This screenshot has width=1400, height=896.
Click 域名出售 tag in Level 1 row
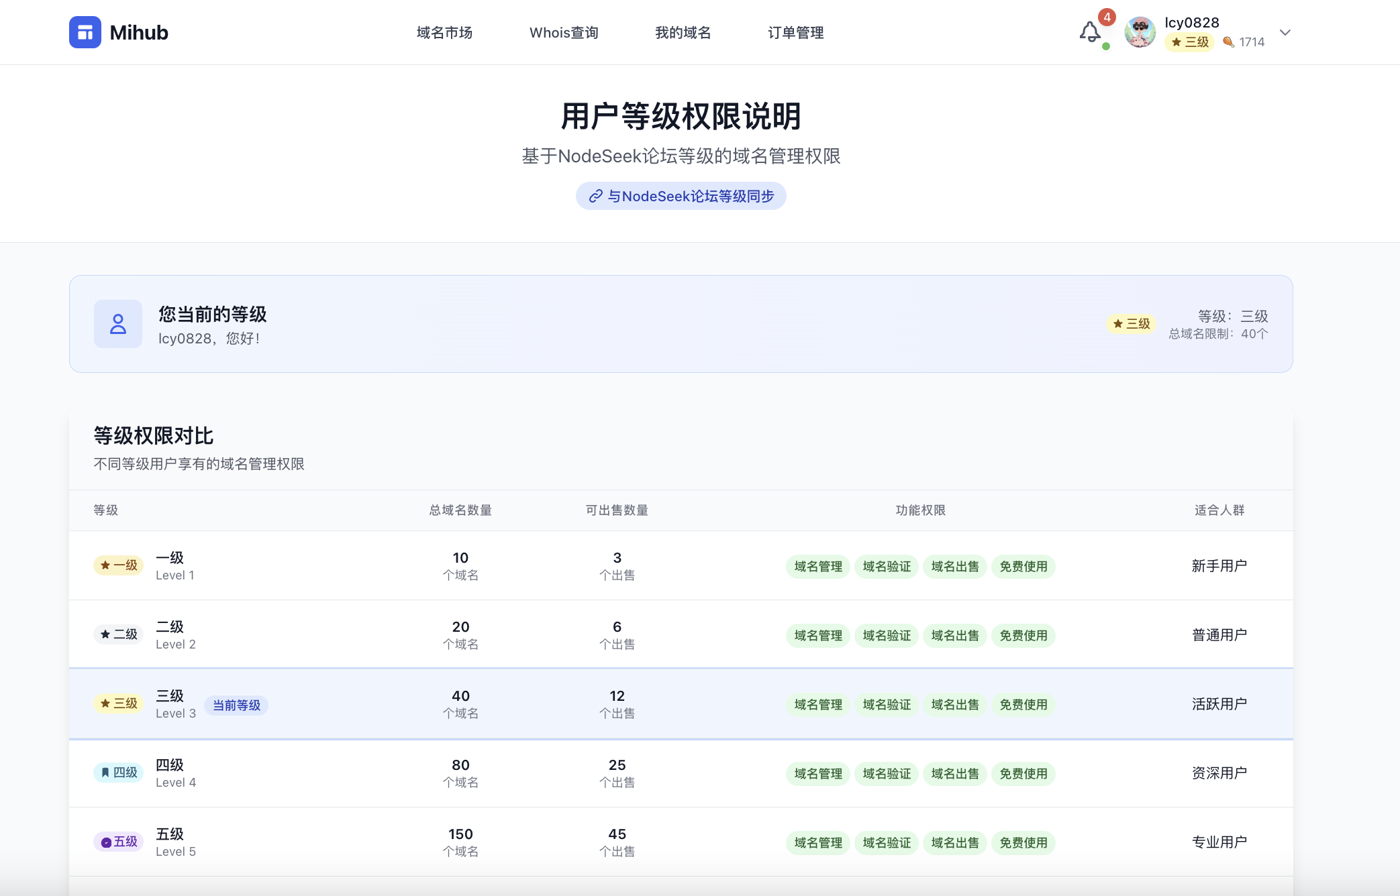tap(954, 567)
